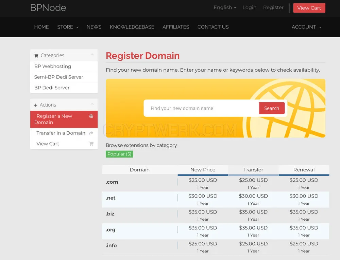Click the .com domain row label
This screenshot has height=260, width=340.
pyautogui.click(x=112, y=182)
